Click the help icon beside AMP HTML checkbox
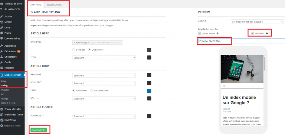 (267, 34)
